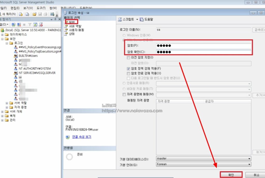
Task: Collapse the 보안 folder
Action: (x=2, y=39)
